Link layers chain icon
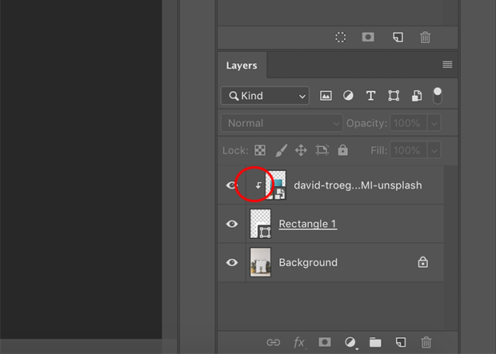 (x=274, y=342)
